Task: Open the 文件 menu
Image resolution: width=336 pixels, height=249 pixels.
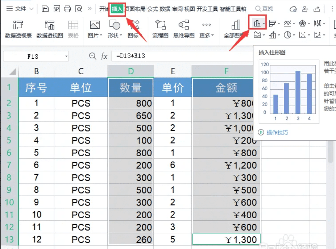Action: (20, 8)
